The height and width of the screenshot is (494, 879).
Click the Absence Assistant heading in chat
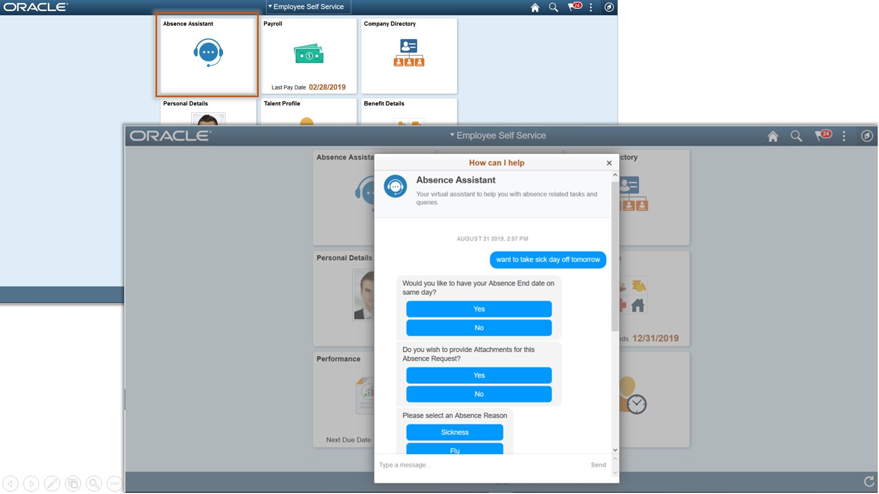coord(456,180)
